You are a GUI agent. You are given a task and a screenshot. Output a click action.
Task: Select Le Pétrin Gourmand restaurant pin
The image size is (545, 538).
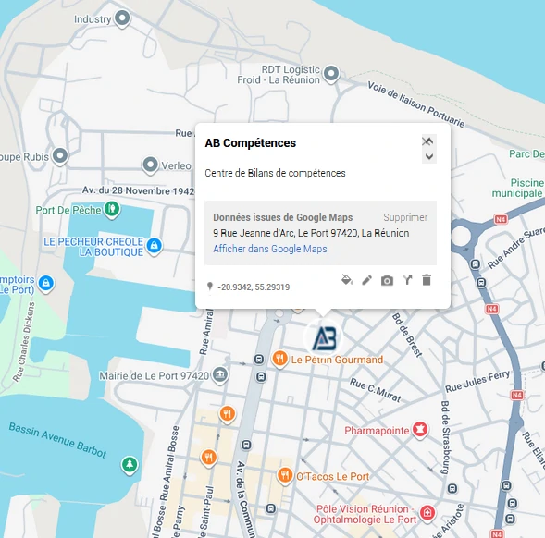click(279, 360)
